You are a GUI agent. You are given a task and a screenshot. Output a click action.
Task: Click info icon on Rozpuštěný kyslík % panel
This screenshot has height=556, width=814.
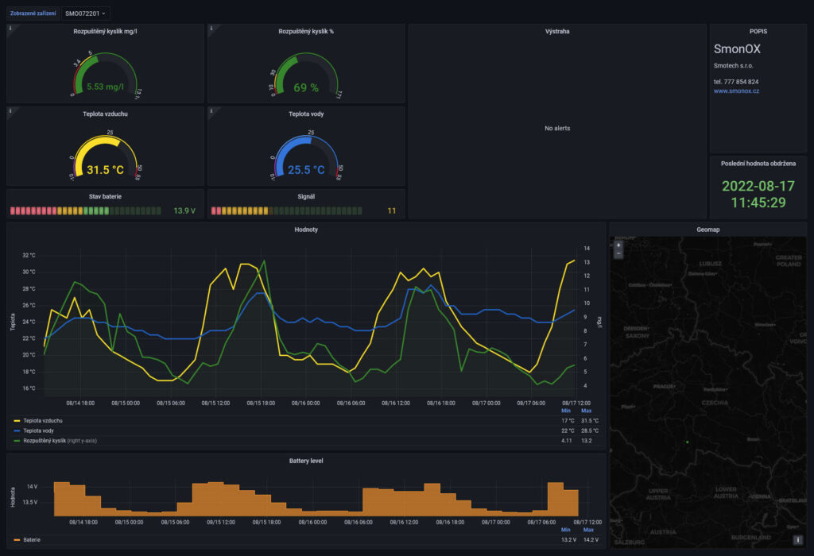click(x=211, y=29)
